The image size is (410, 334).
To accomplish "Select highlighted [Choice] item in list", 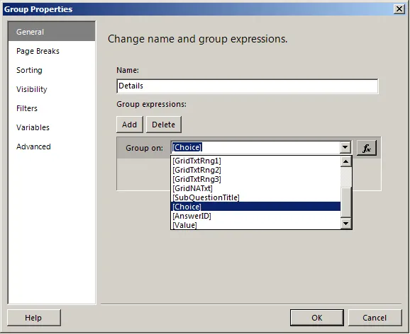I will [256, 207].
